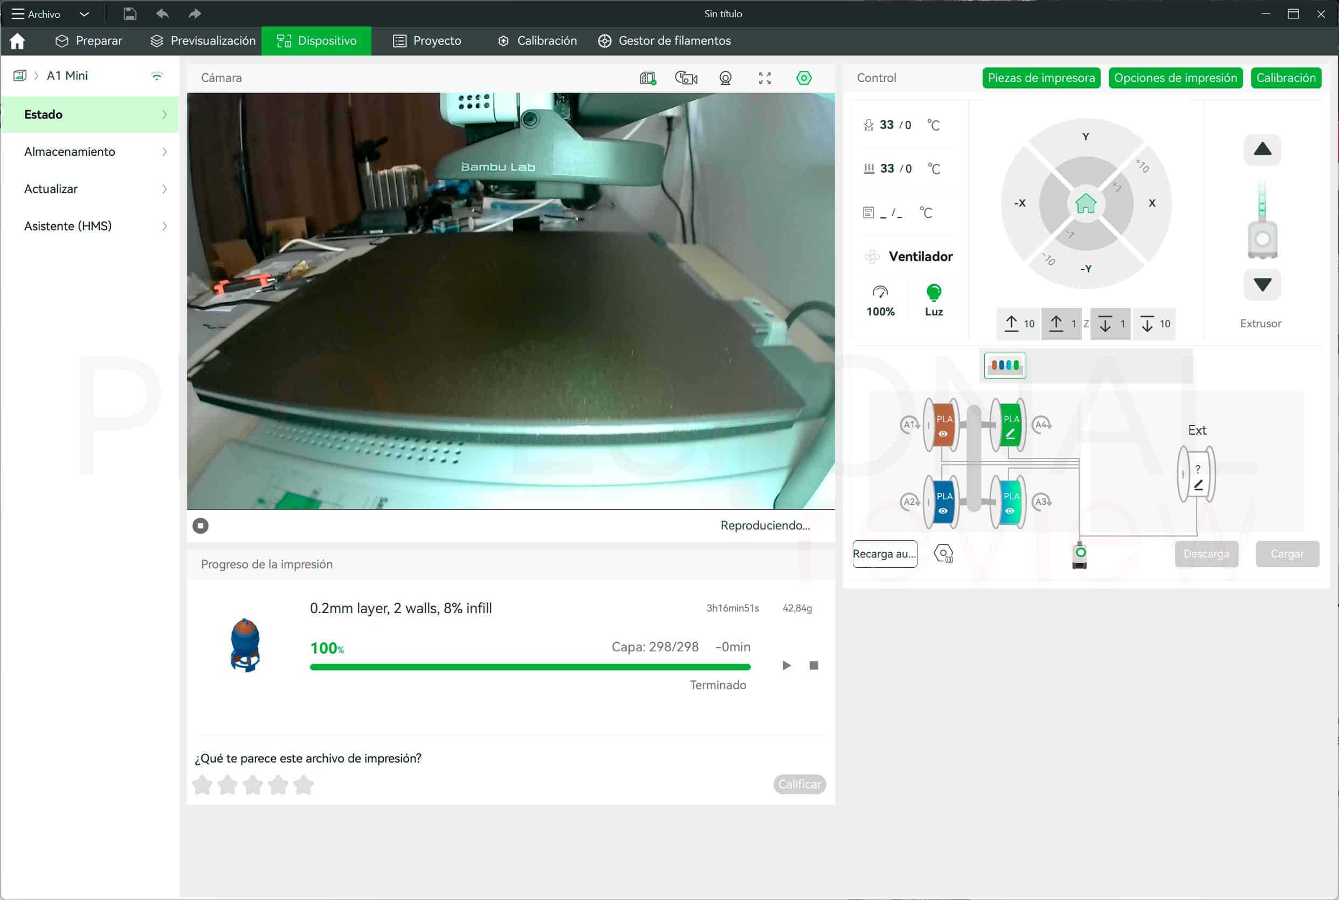Raise Z by 10 with the up-arrow button

click(1018, 324)
